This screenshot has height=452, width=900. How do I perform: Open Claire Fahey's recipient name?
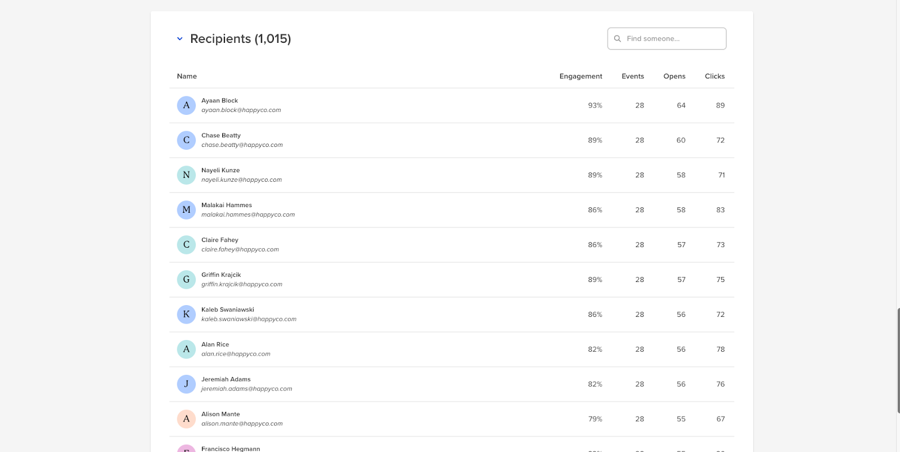coord(220,240)
